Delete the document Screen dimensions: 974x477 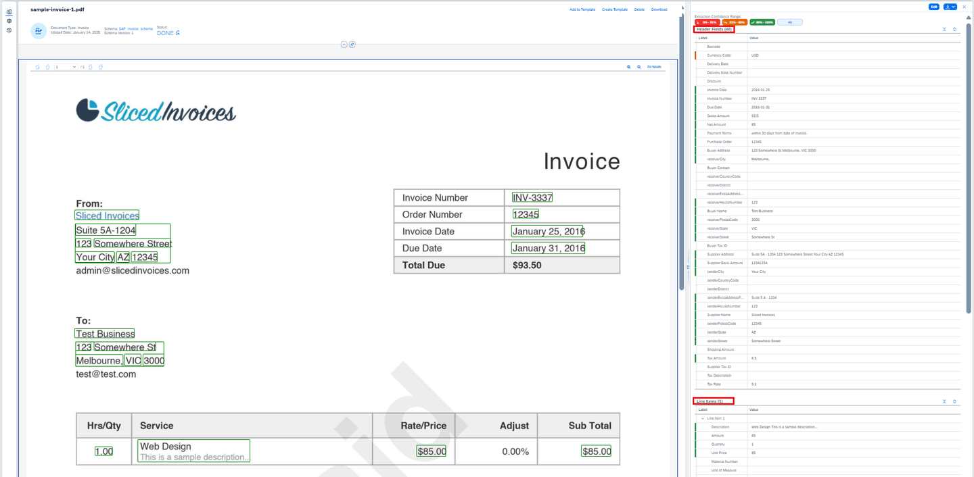coord(639,9)
